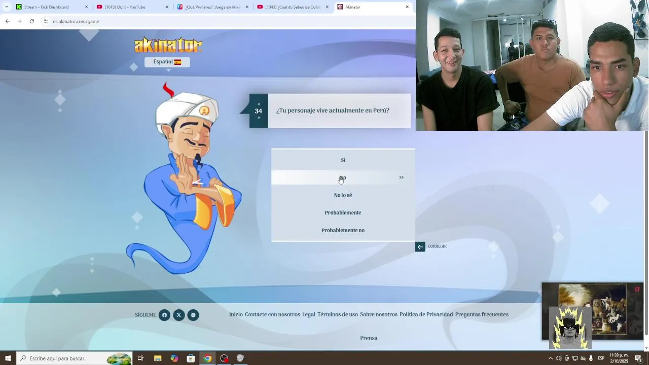Switch to the '¿Qué Prefieres?' tab
This screenshot has width=649, height=365.
click(211, 7)
